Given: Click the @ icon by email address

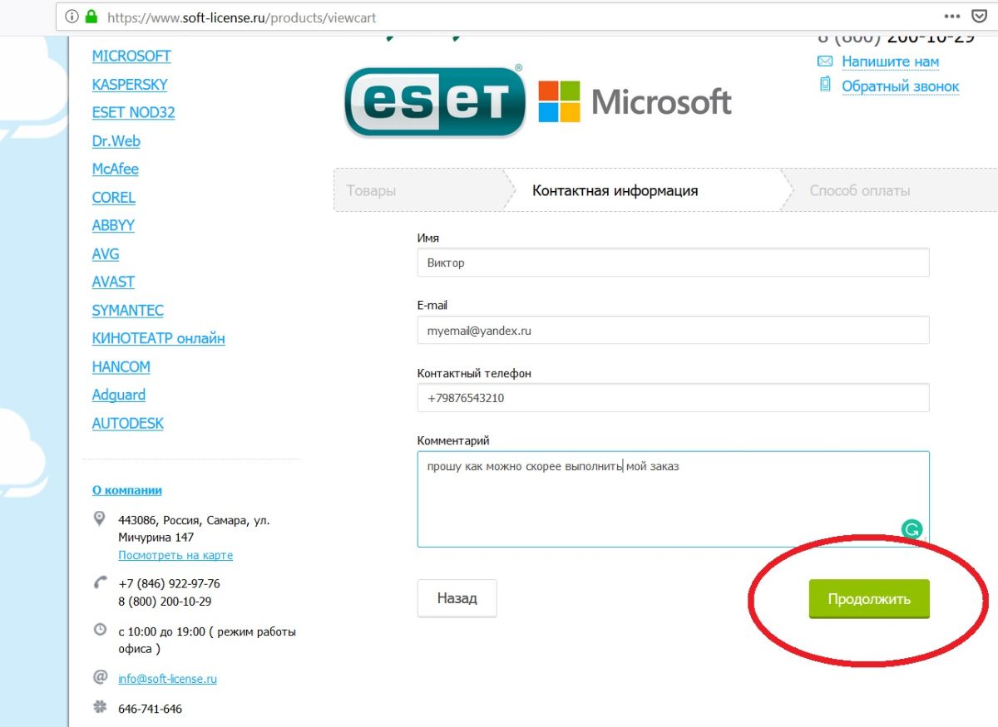Looking at the screenshot, I should click(100, 677).
